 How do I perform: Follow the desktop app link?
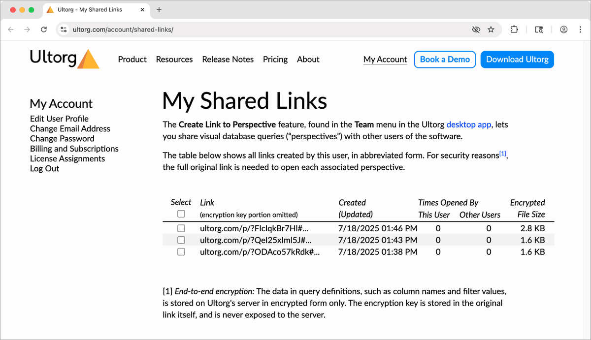point(468,124)
